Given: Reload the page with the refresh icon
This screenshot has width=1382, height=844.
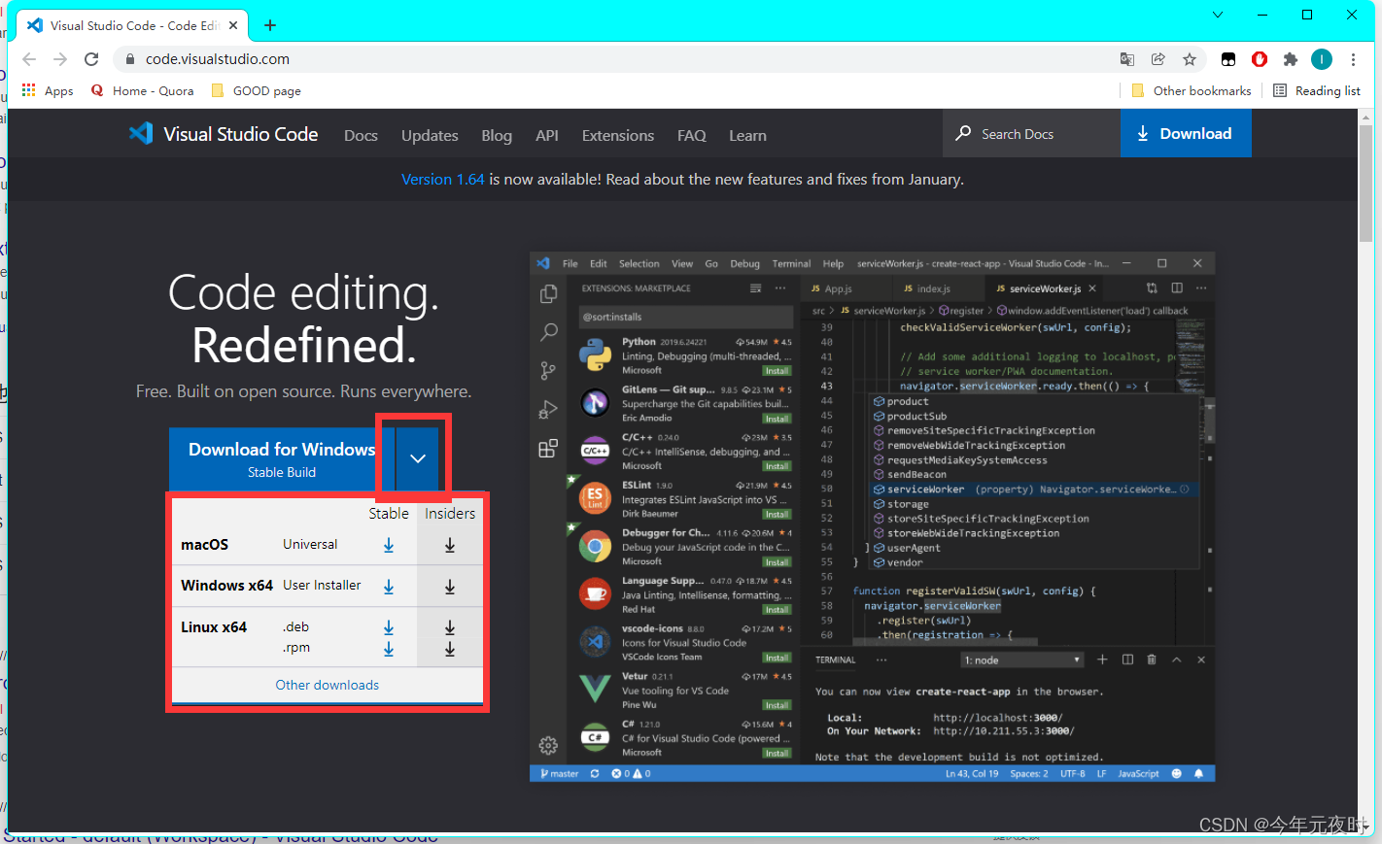Looking at the screenshot, I should tap(91, 59).
